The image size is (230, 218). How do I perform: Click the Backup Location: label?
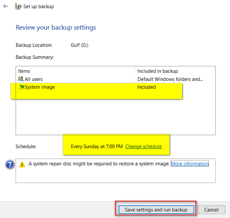pos(34,45)
